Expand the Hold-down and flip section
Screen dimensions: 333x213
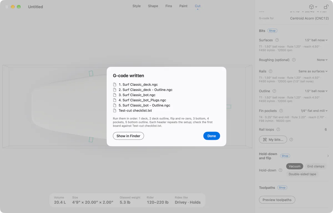[x=328, y=156]
